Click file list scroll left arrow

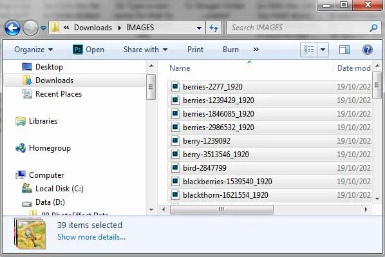tap(164, 209)
